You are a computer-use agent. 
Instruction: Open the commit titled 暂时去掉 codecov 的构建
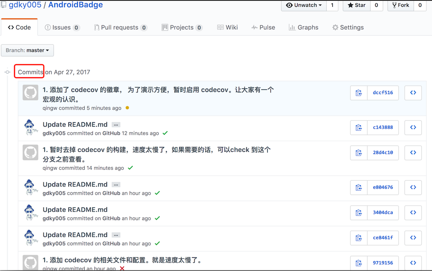[x=157, y=154]
